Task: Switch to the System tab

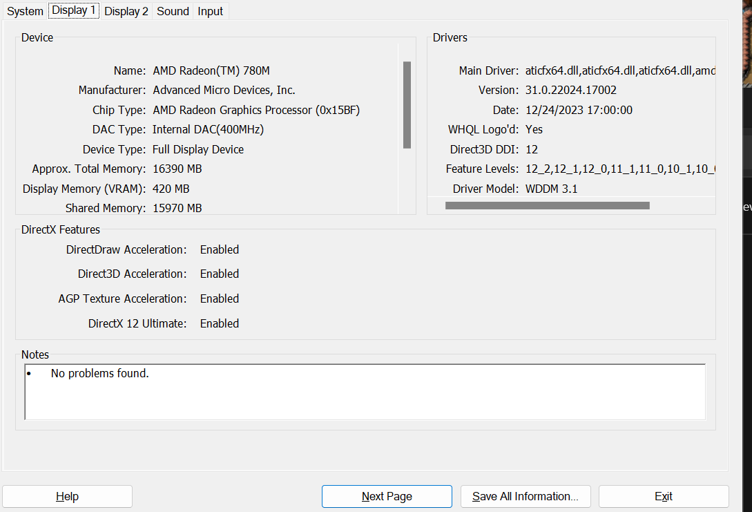Action: click(x=25, y=11)
